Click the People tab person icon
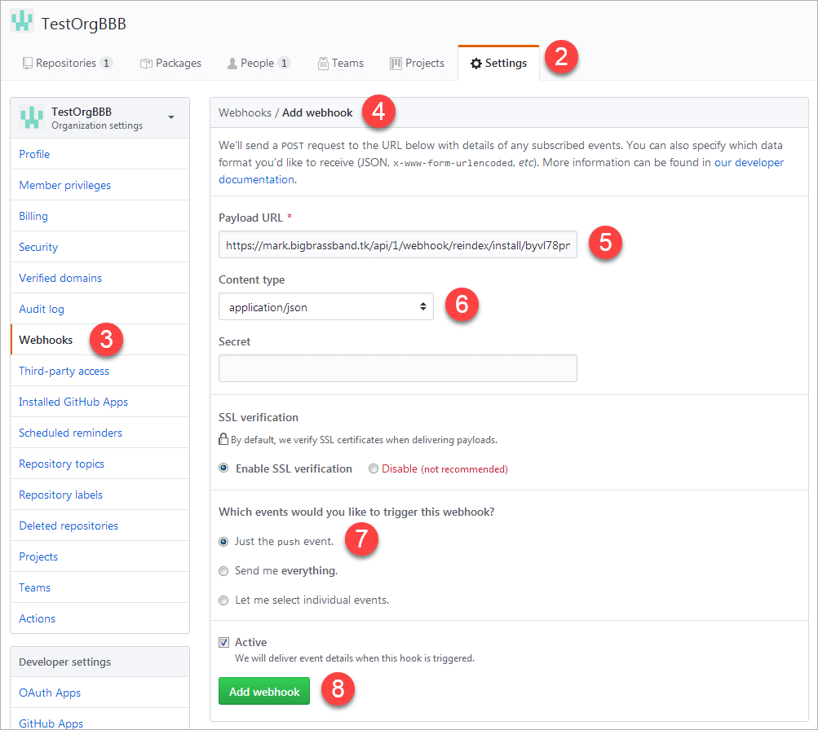This screenshot has width=818, height=730. click(x=232, y=64)
